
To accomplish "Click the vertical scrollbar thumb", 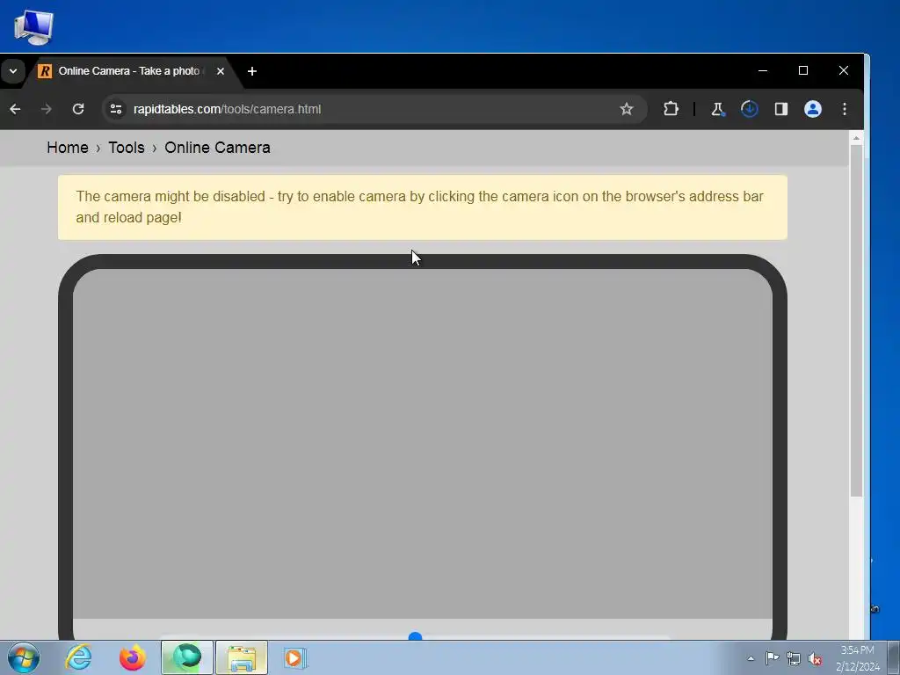I will pos(856,322).
